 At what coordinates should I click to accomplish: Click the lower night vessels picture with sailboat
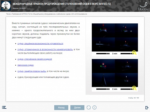tap(115, 73)
